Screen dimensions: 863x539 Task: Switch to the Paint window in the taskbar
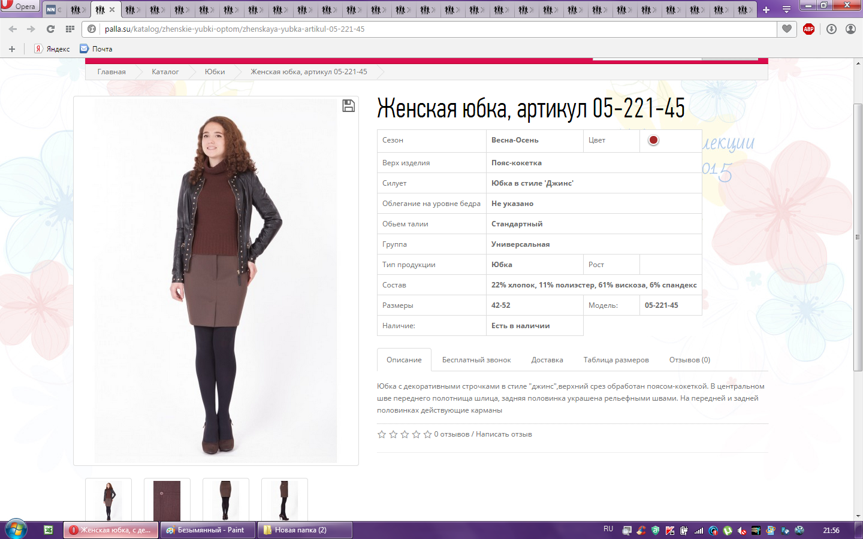click(207, 530)
